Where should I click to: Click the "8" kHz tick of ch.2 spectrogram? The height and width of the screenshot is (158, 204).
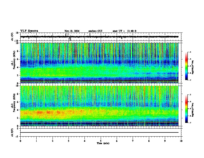click(18, 94)
